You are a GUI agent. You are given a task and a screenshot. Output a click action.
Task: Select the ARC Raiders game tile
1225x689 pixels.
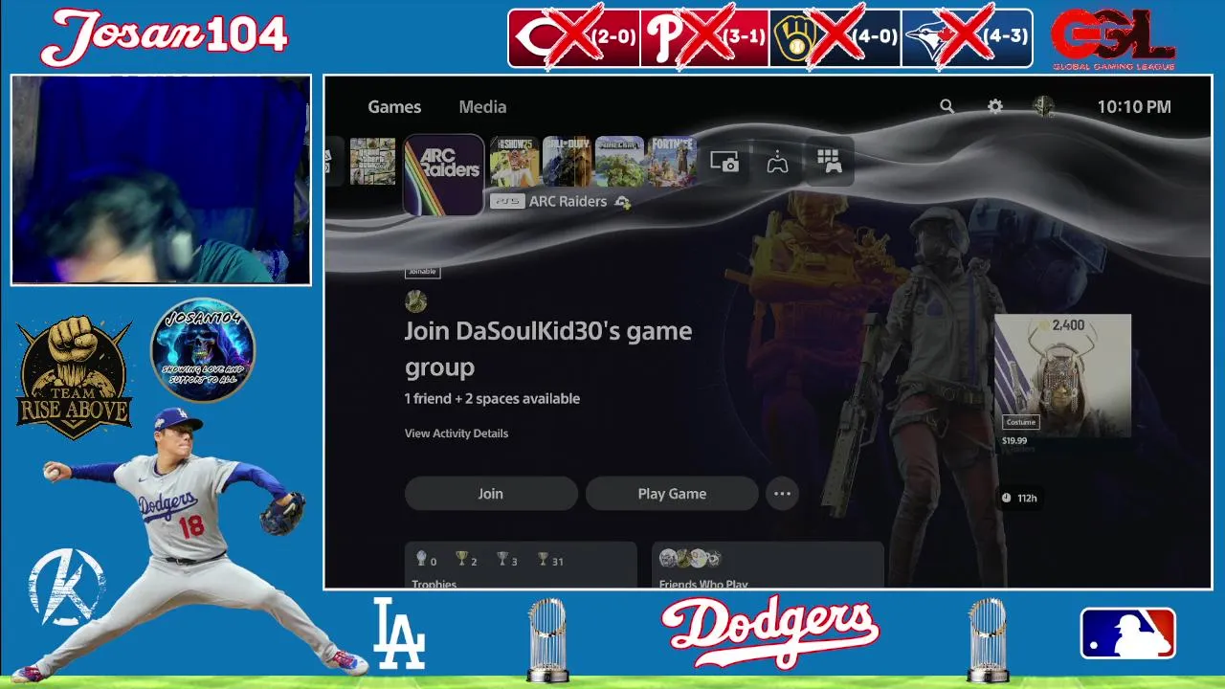(x=444, y=174)
